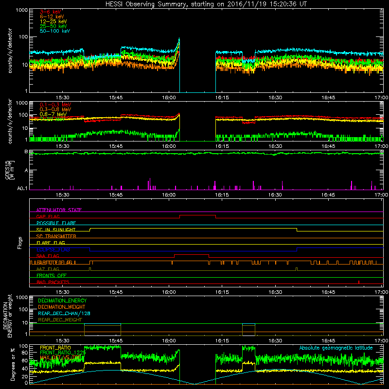Image resolution: width=389 pixels, height=389 pixels.
Task: Select the 3-6 keV legend label
Action: pos(51,12)
